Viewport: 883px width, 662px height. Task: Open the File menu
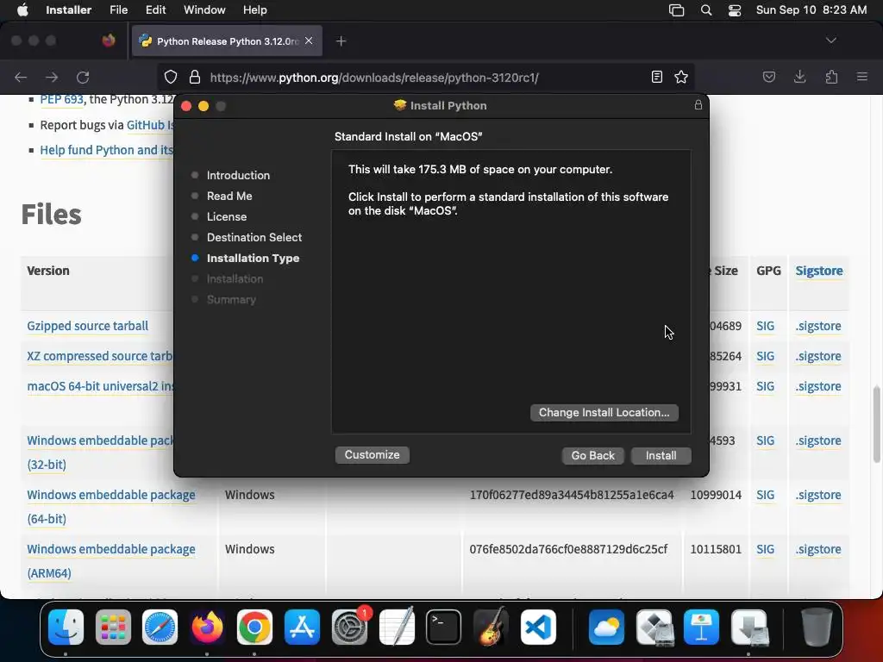(118, 10)
